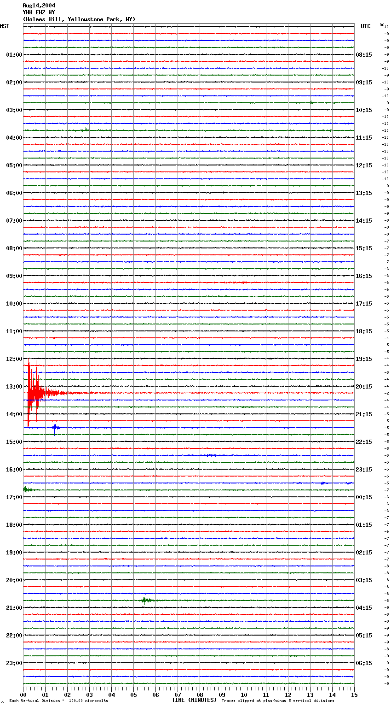Click the Traces clipped at plus/minus 5 divisions note

click(278, 701)
